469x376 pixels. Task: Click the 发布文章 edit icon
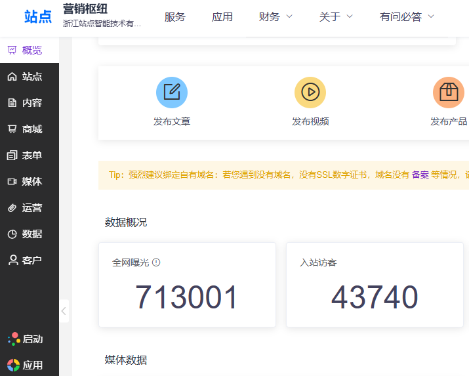click(172, 93)
